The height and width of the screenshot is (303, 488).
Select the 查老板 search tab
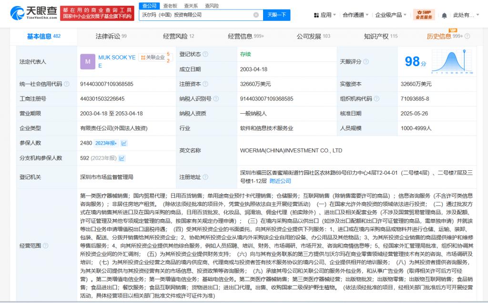pos(170,6)
